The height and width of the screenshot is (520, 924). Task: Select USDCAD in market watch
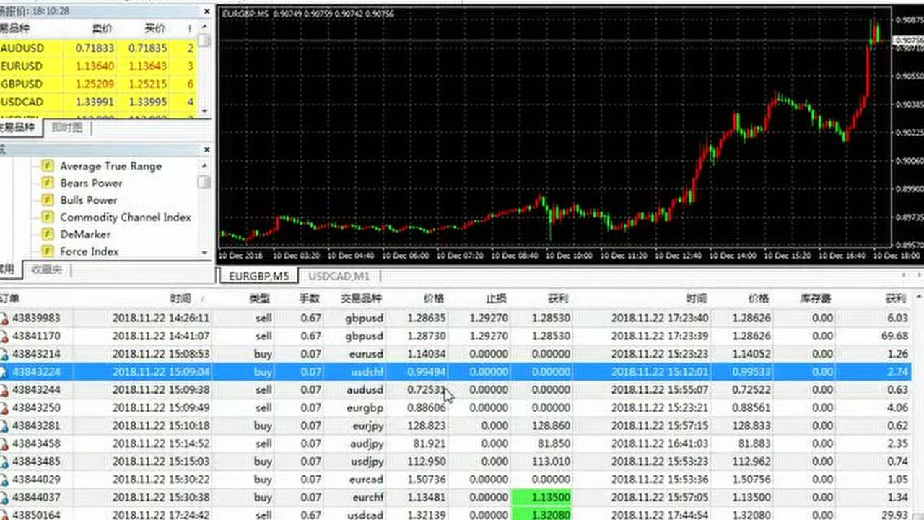[98, 102]
